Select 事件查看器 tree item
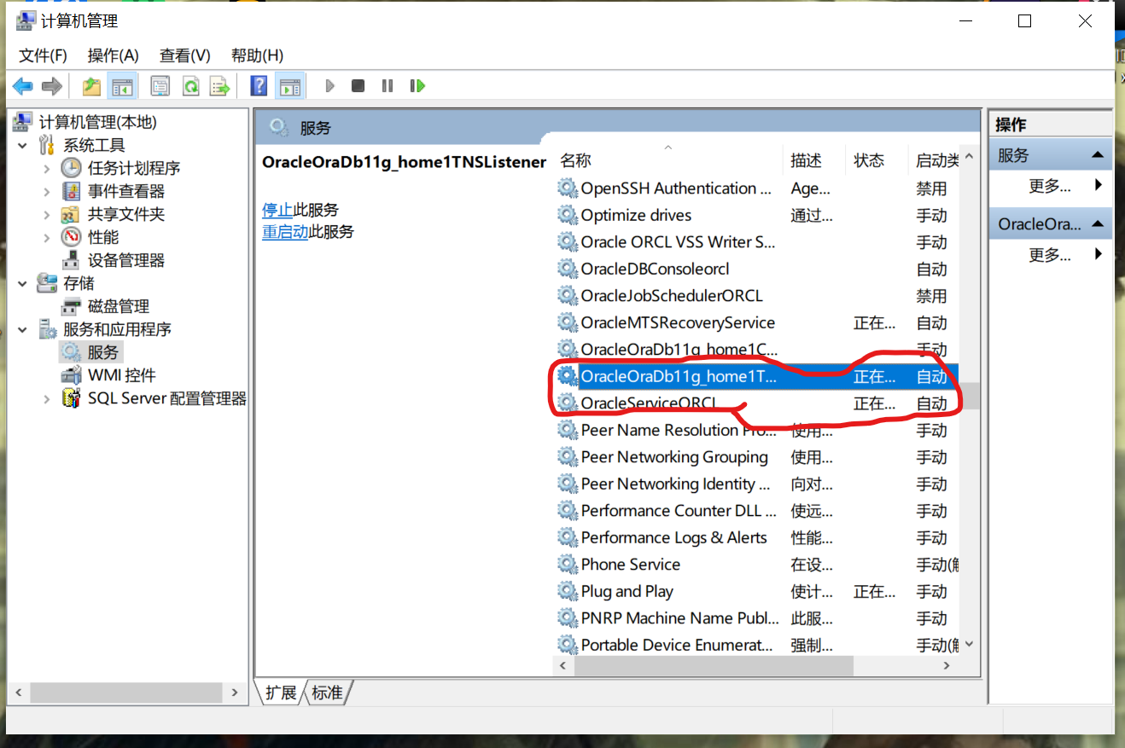 click(126, 191)
